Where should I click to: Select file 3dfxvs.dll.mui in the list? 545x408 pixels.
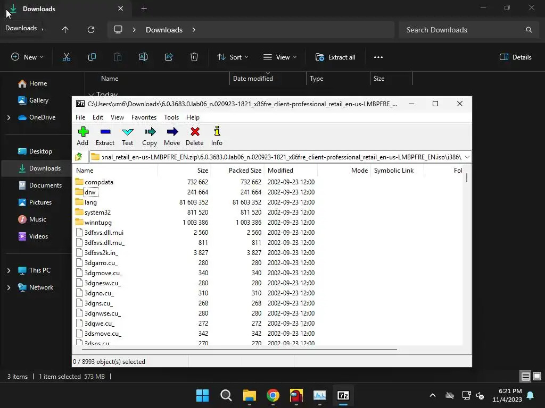[x=104, y=233]
